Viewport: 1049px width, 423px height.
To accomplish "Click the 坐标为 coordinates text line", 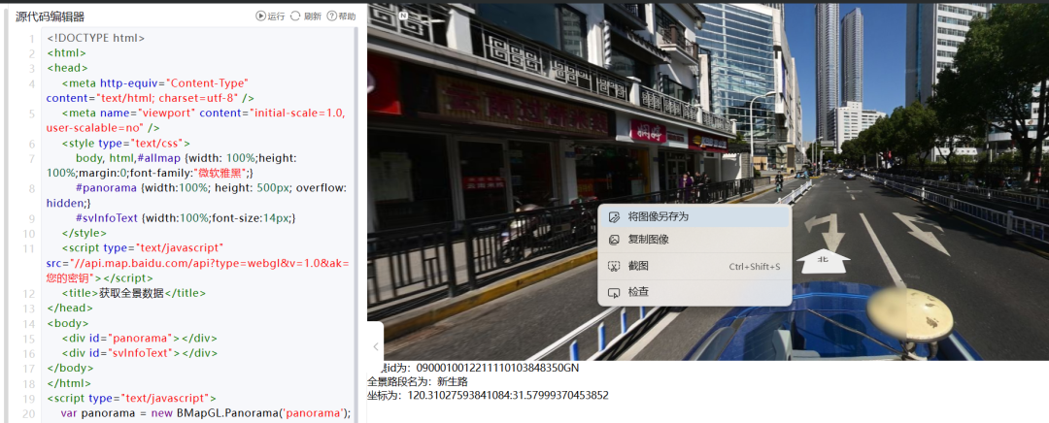I will (488, 396).
